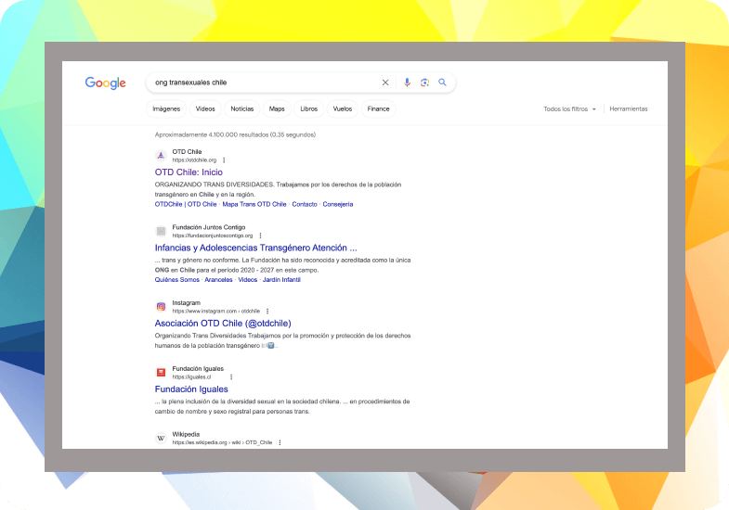Click the Fundación Iguales favicon

click(x=161, y=373)
